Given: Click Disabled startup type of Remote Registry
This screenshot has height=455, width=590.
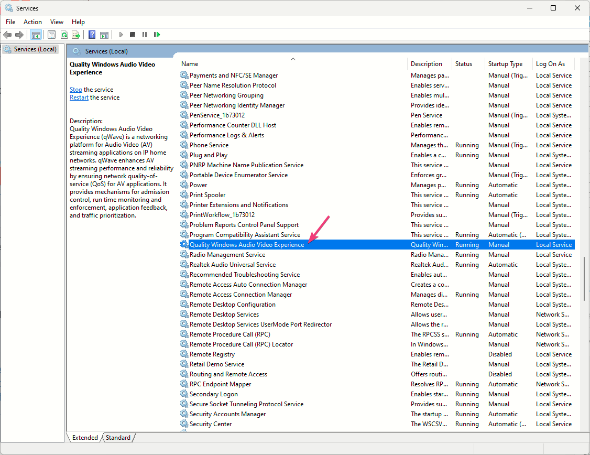Looking at the screenshot, I should 500,354.
